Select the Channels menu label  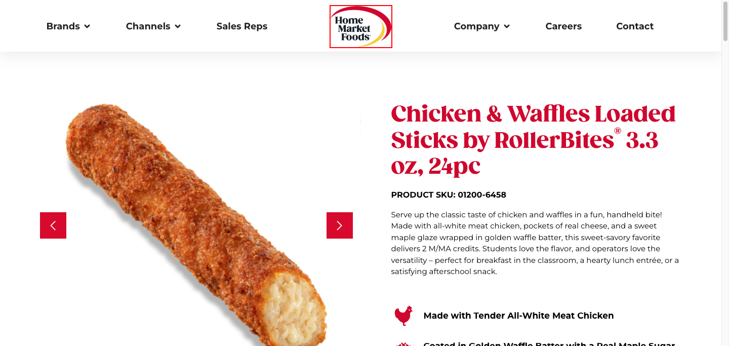point(148,26)
